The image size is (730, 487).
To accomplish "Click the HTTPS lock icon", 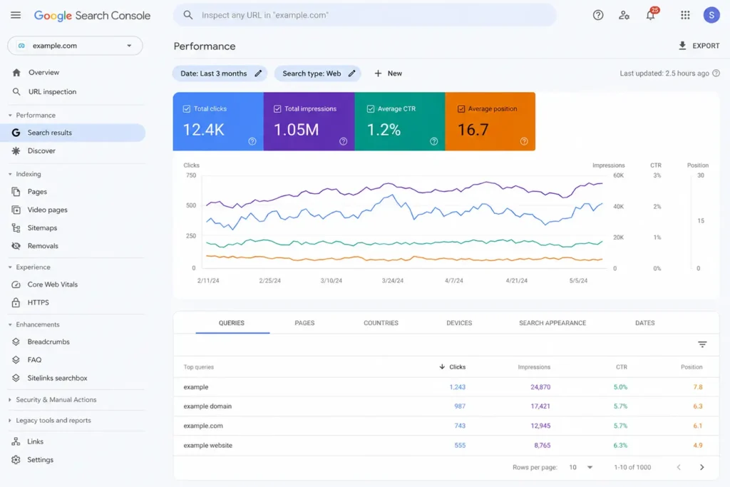I will tap(16, 302).
